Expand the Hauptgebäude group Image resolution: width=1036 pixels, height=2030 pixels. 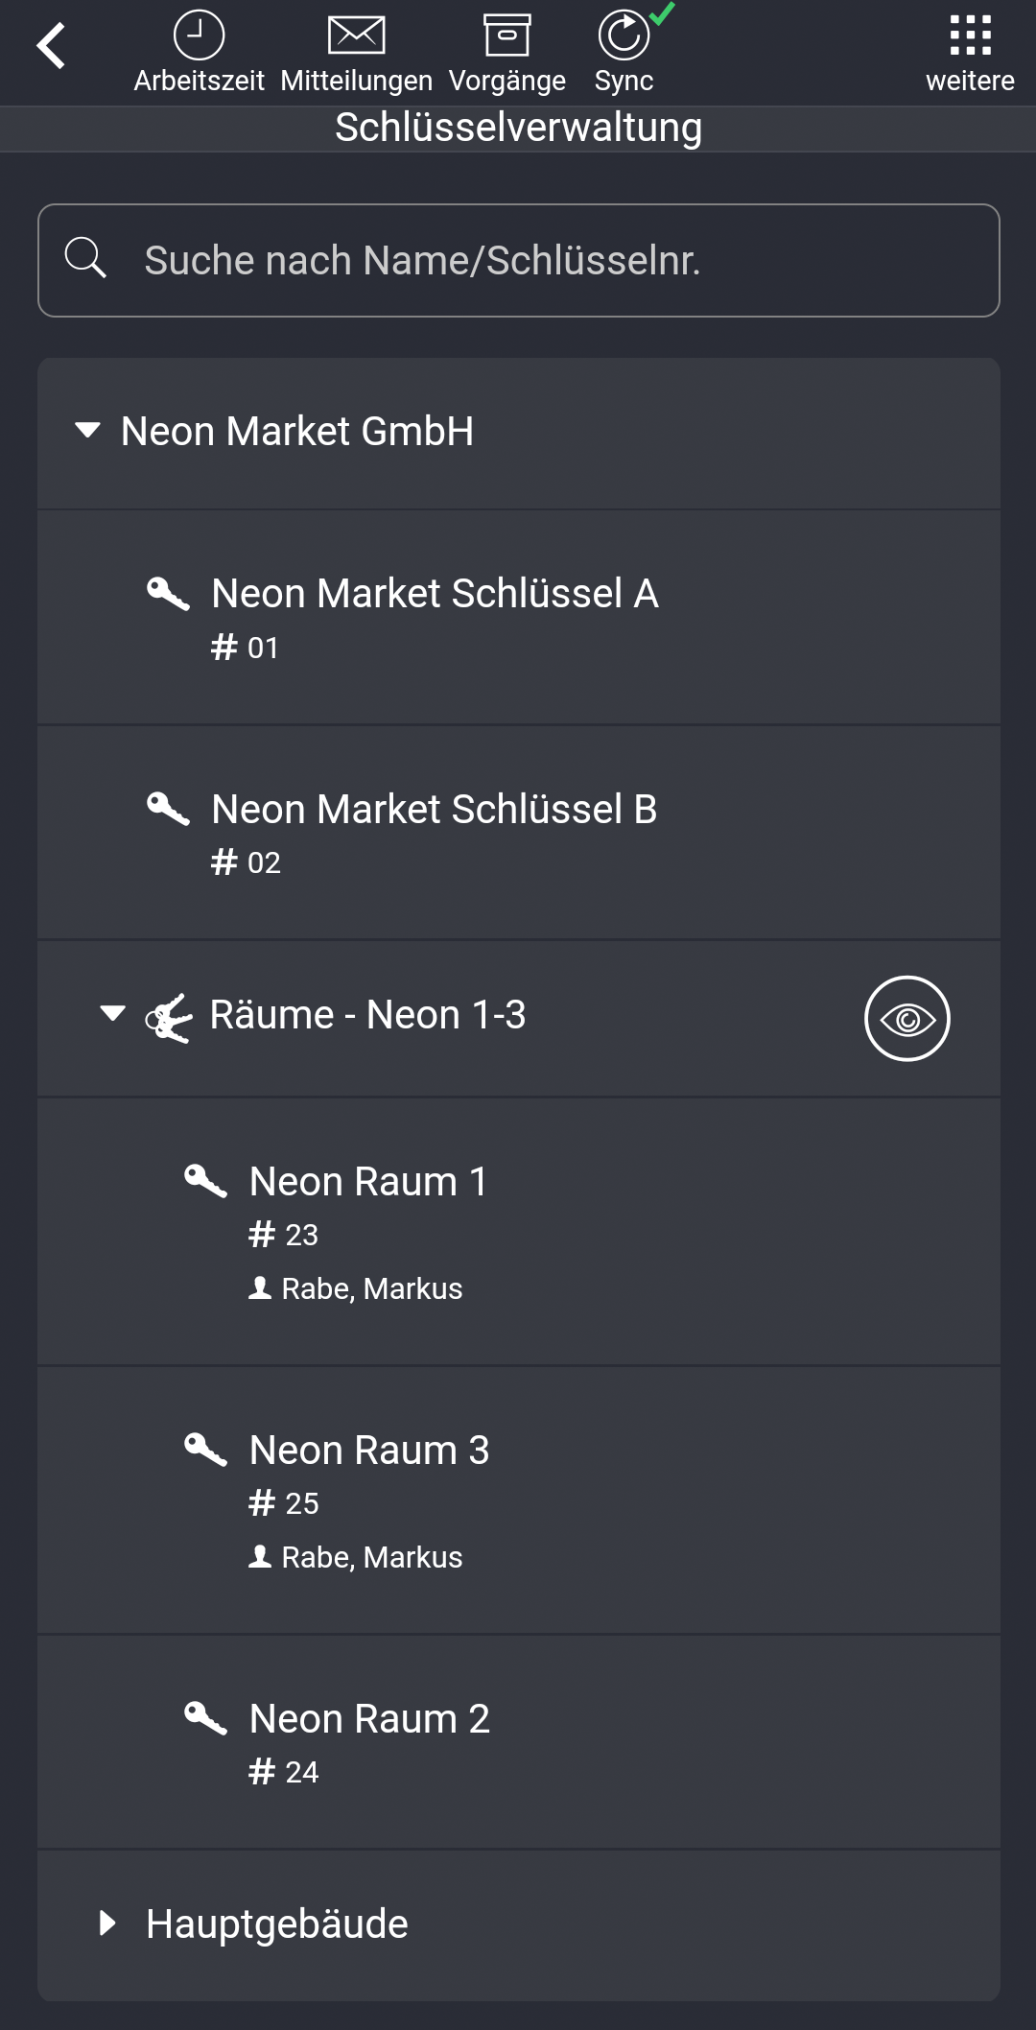click(108, 1924)
